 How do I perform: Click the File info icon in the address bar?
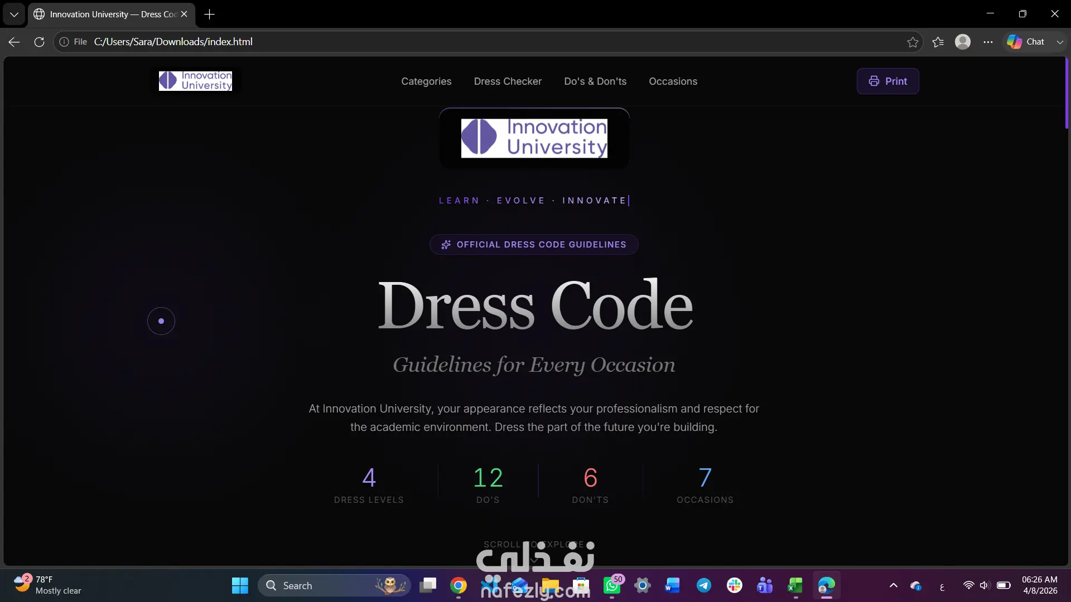pos(64,42)
